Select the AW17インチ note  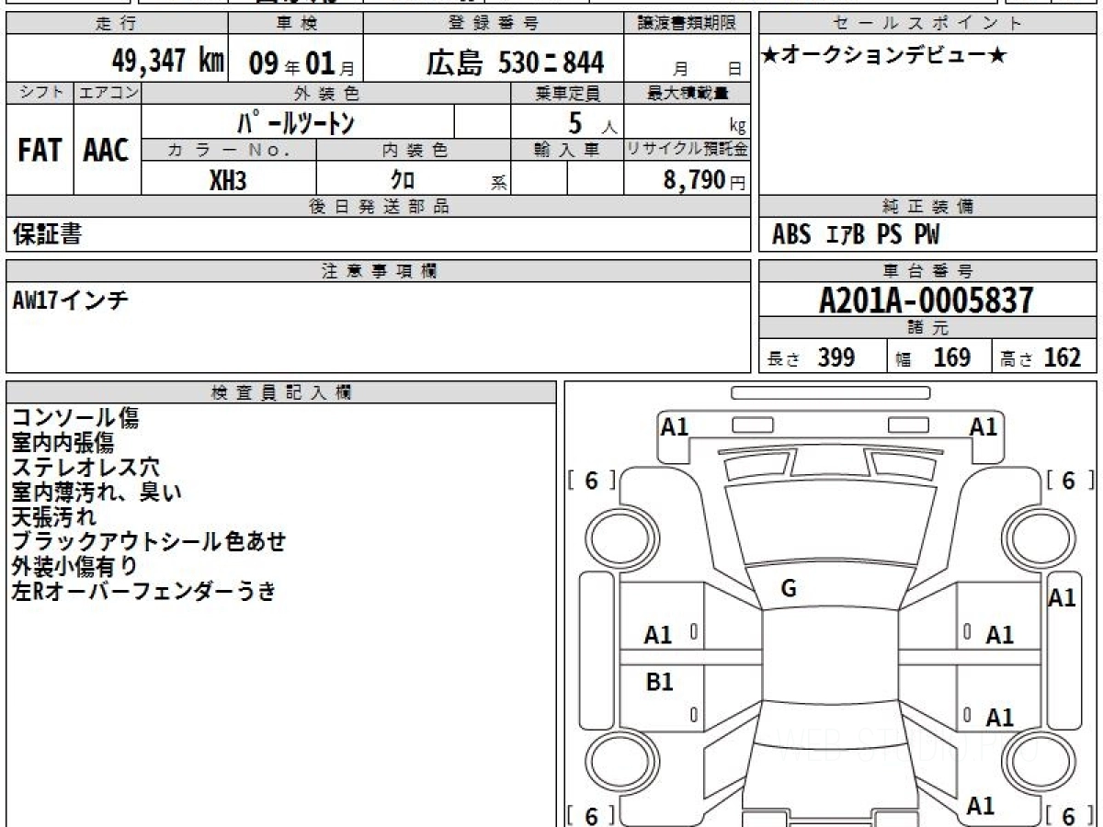71,300
